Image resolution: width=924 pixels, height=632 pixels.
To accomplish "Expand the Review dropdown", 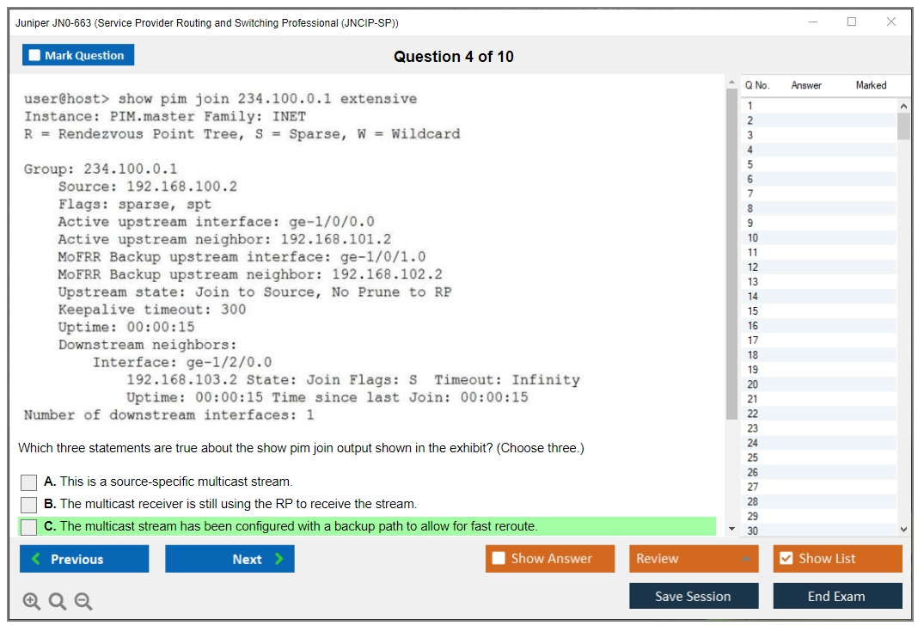I will (745, 559).
